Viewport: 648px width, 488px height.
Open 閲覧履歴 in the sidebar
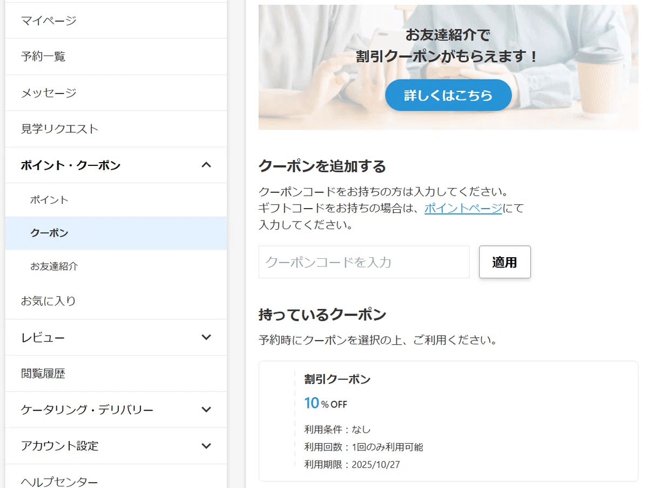(x=43, y=373)
